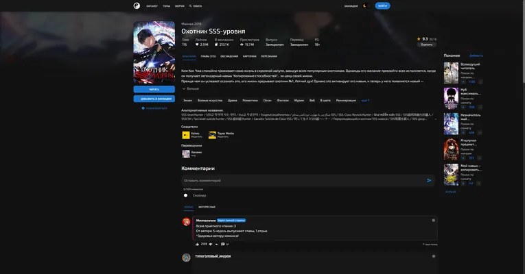Open options dot on типоголовый_индюк comment
Viewport: 525px width, 274px height.
pos(433,256)
